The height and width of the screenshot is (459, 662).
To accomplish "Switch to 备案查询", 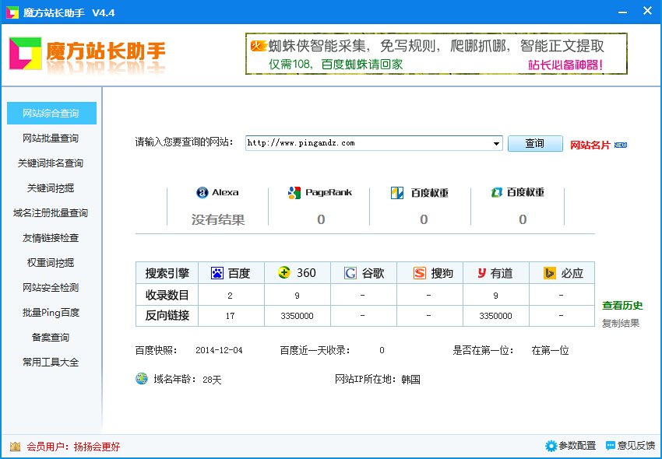I will pos(51,337).
